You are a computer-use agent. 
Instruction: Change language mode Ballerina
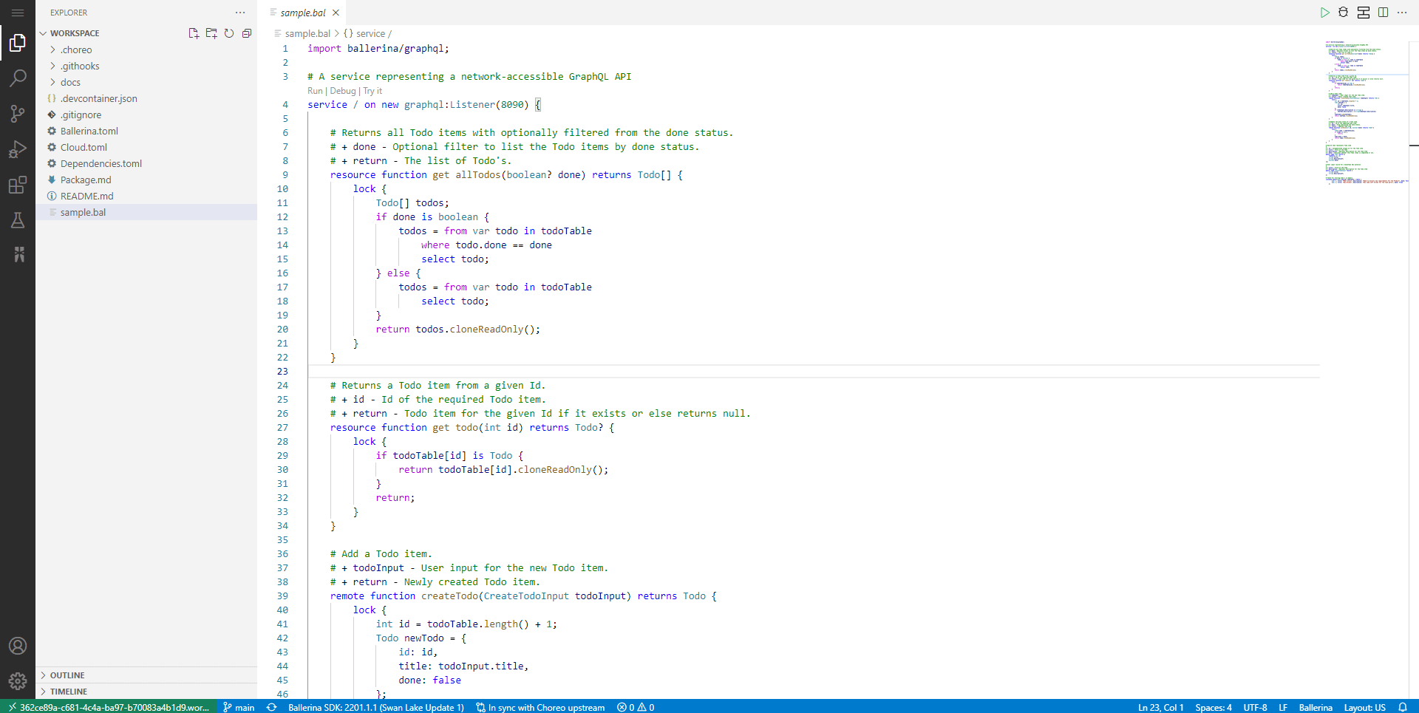(1316, 707)
